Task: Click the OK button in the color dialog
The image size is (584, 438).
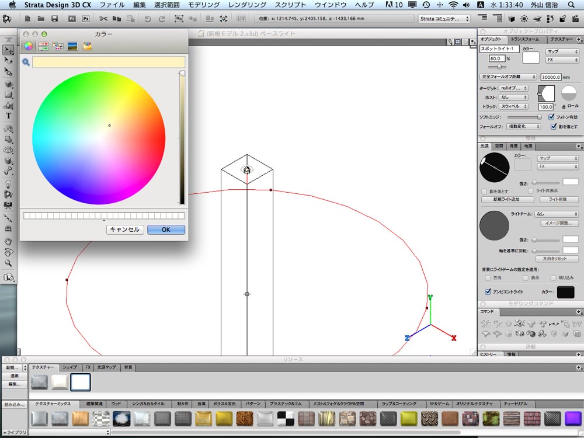Action: click(166, 230)
